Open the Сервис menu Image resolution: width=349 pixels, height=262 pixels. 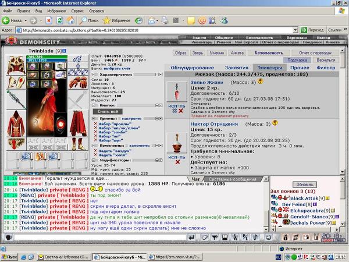77,10
